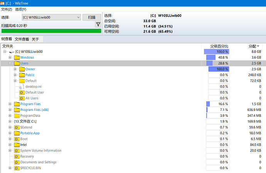The width and height of the screenshot is (266, 173).
Task: Click the Recovery gear folder icon
Action: click(17, 156)
